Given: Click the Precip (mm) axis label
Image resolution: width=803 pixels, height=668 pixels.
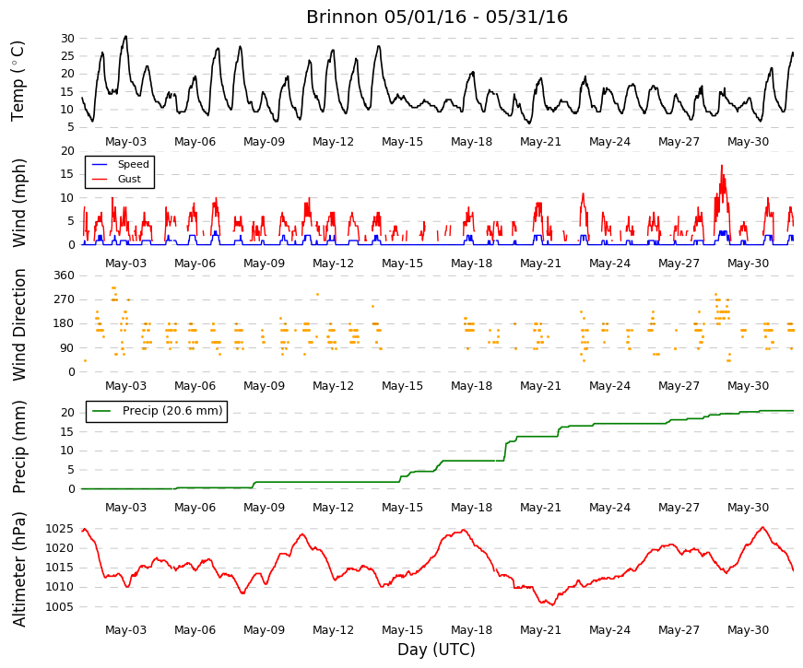Looking at the screenshot, I should tap(18, 447).
